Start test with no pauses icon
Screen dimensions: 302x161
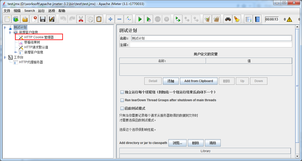(149, 19)
